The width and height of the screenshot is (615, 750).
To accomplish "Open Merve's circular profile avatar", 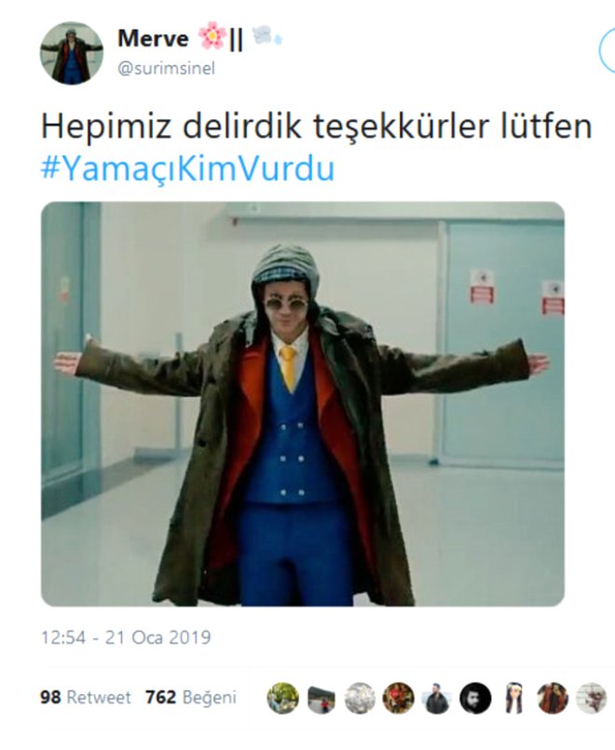I will click(71, 54).
